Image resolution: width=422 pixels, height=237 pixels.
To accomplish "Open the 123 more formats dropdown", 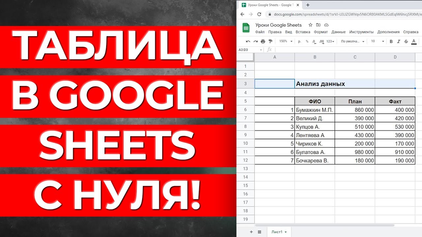I will 330,41.
